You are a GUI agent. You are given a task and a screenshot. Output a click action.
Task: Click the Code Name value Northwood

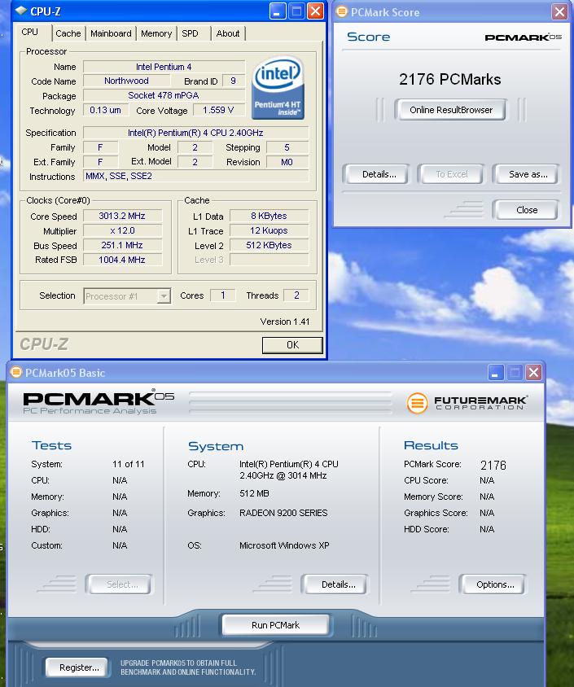126,81
